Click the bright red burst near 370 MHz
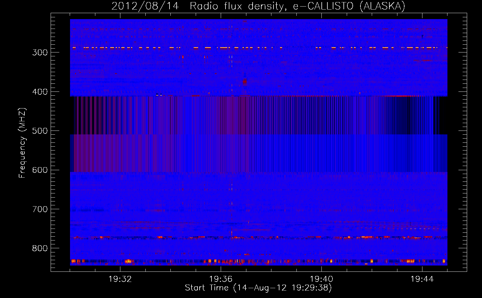Image resolution: width=482 pixels, height=298 pixels. point(245,82)
